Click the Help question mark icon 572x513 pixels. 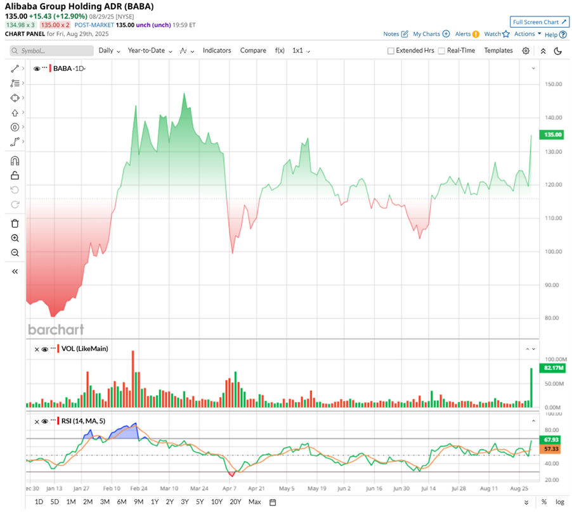(563, 35)
